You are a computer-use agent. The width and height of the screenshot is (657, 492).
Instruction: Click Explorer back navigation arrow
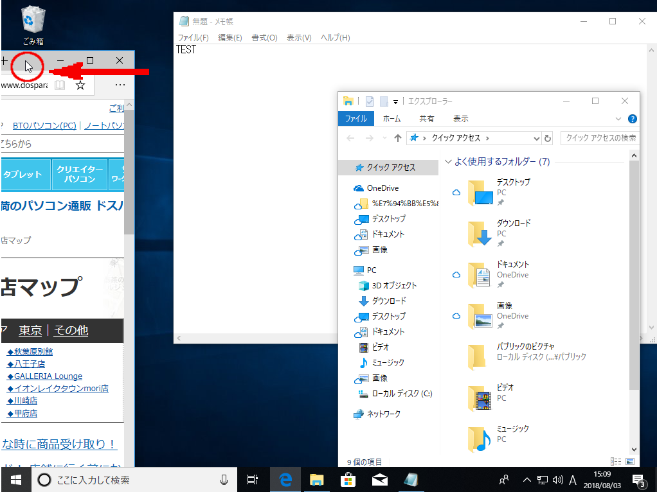click(x=351, y=138)
